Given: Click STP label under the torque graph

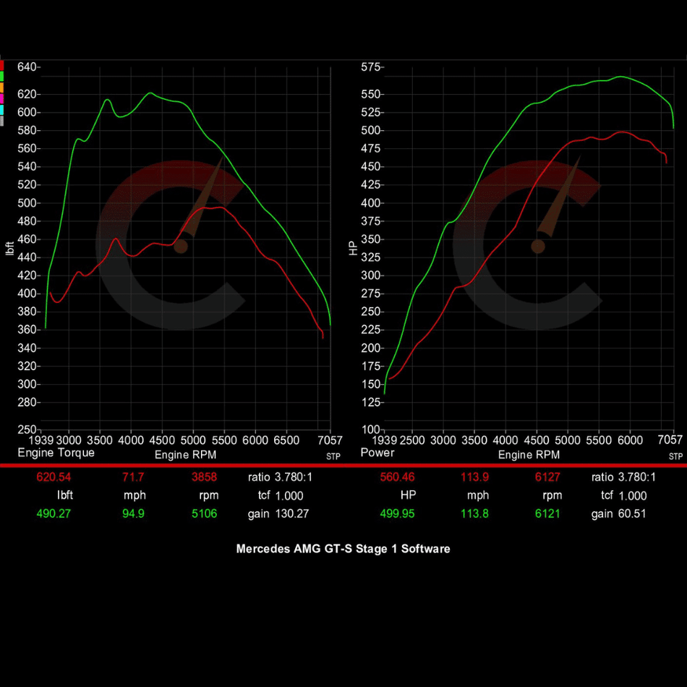Looking at the screenshot, I should click(333, 456).
